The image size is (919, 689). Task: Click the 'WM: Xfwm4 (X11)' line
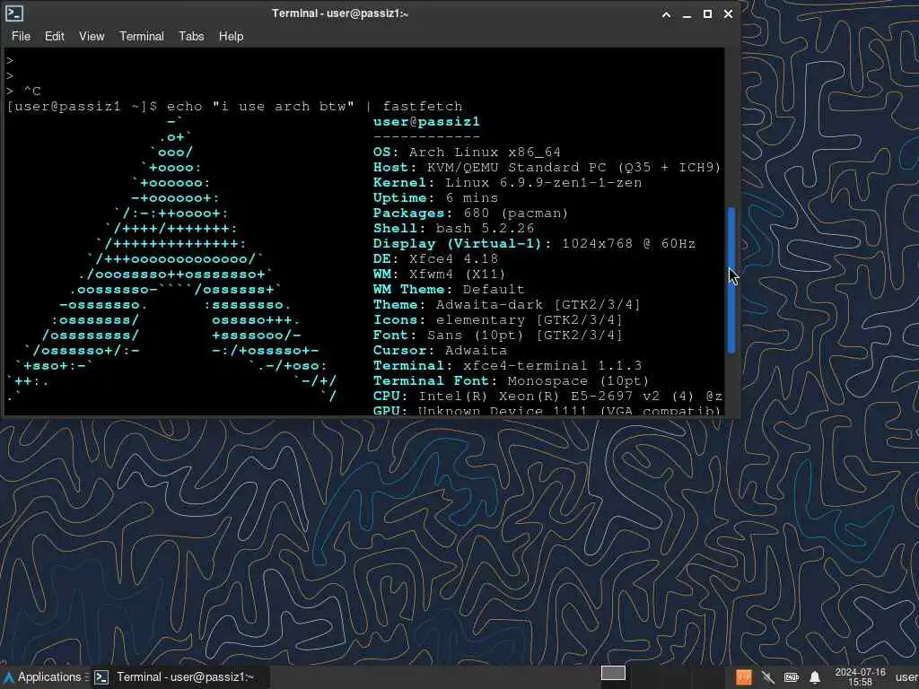(x=439, y=275)
